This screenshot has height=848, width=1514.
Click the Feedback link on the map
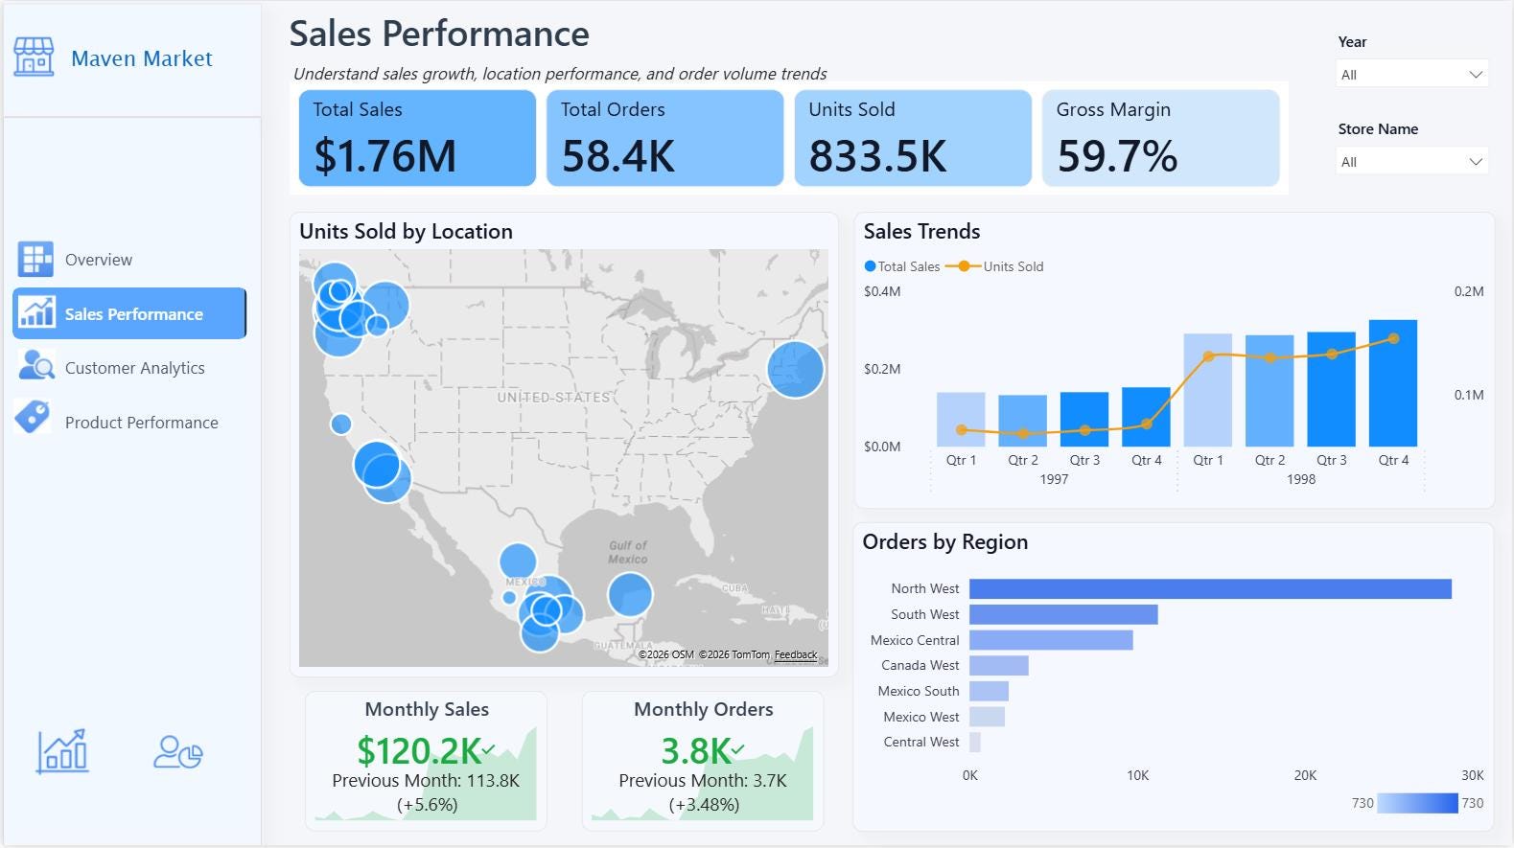pyautogui.click(x=796, y=655)
